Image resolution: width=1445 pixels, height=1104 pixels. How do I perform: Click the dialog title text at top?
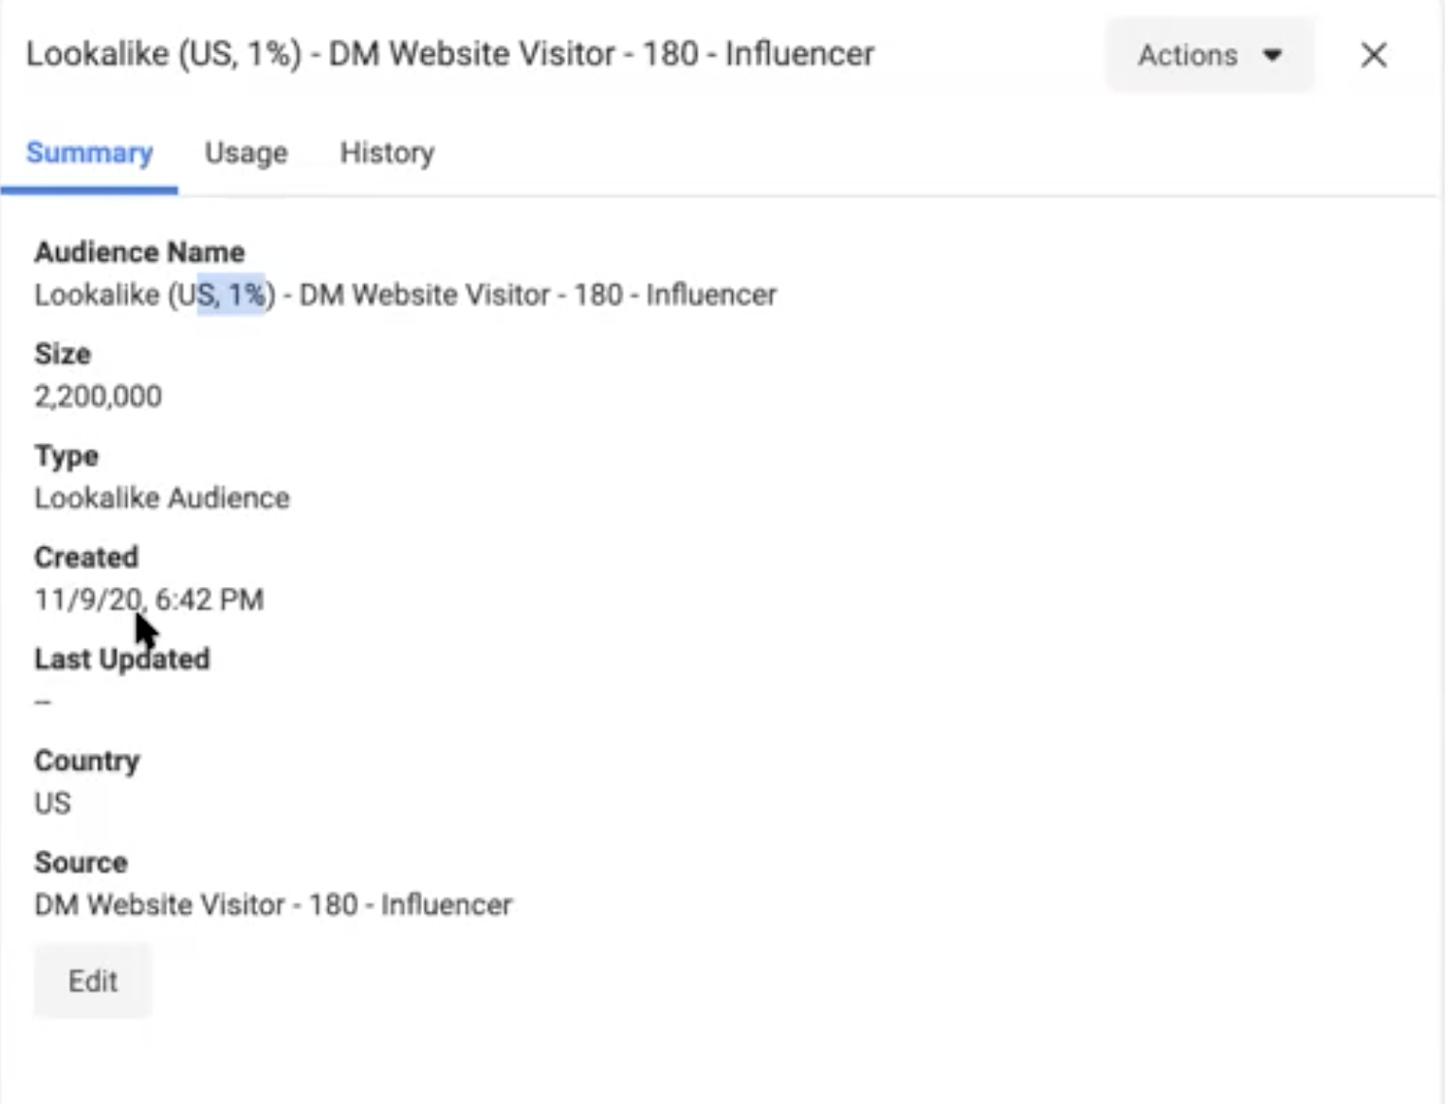pyautogui.click(x=449, y=54)
